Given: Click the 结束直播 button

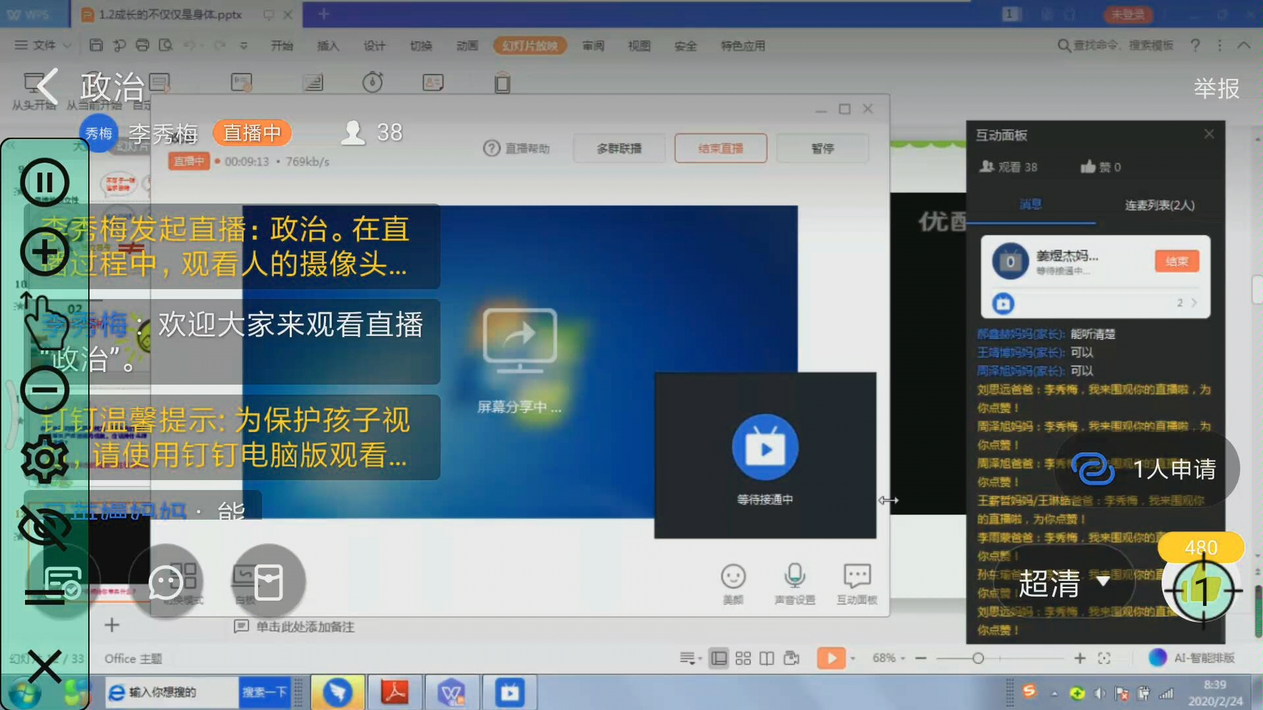Looking at the screenshot, I should [720, 148].
